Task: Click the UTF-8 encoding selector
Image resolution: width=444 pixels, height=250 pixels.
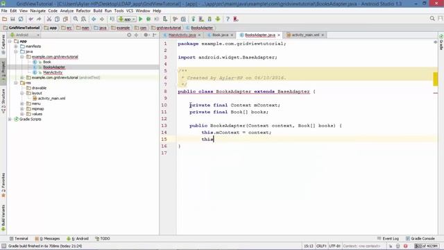Action: pyautogui.click(x=334, y=246)
